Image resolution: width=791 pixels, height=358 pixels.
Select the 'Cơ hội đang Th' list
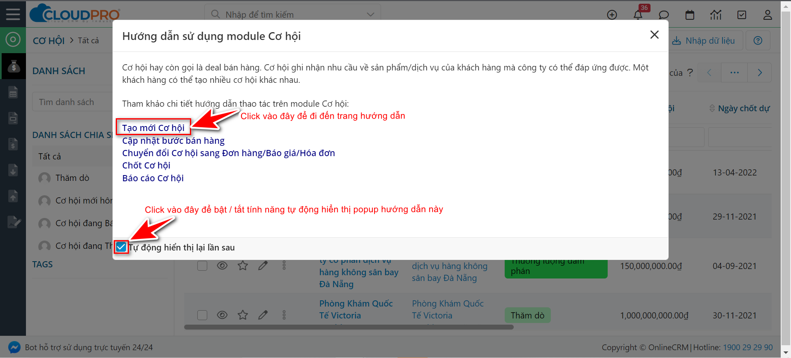pyautogui.click(x=84, y=246)
